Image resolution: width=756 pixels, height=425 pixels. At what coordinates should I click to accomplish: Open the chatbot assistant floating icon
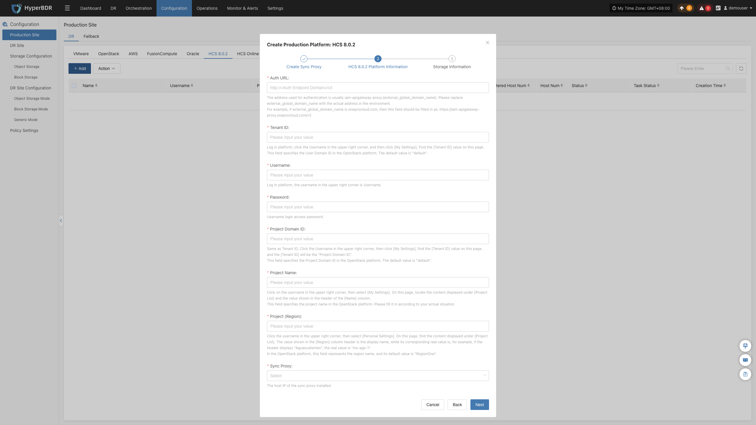pyautogui.click(x=745, y=346)
